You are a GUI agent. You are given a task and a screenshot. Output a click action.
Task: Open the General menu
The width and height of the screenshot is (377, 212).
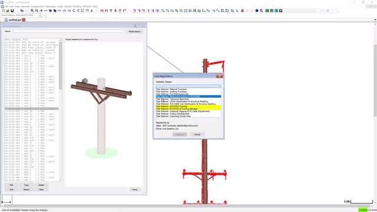point(25,6)
